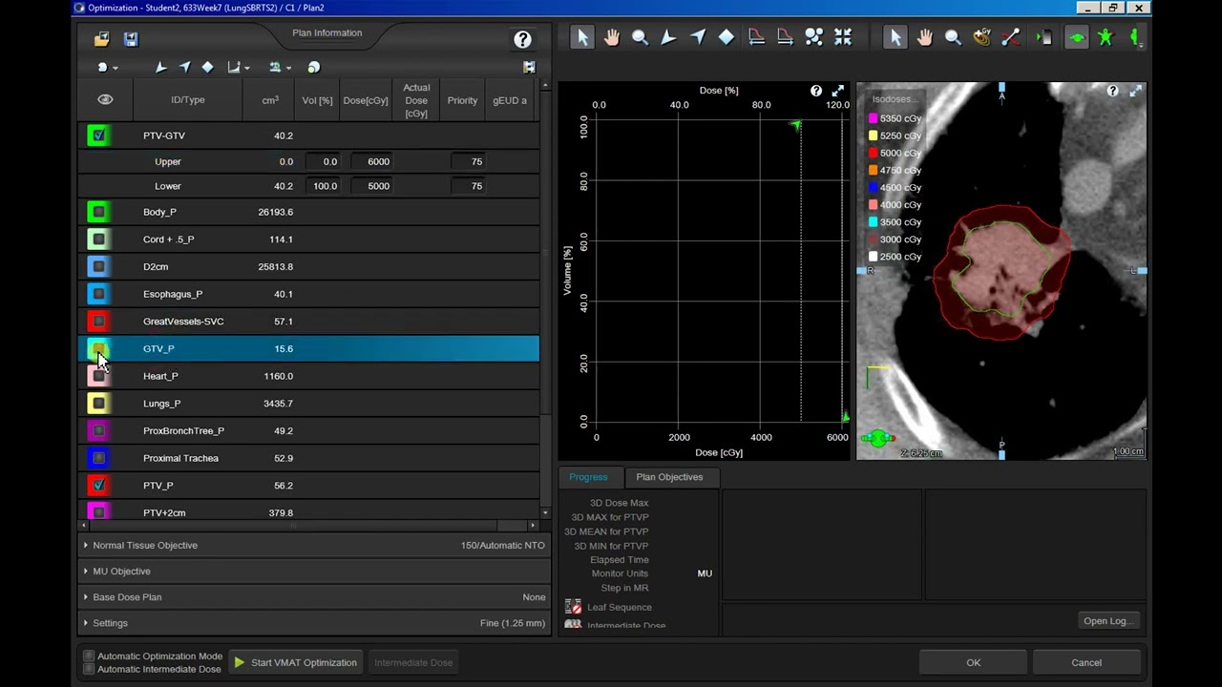Click the measure distance line icon
Viewport: 1222px width, 687px height.
(1011, 37)
